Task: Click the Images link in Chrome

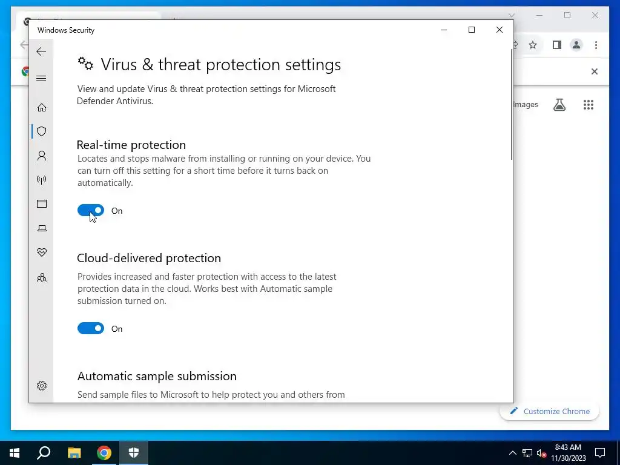Action: 526,104
